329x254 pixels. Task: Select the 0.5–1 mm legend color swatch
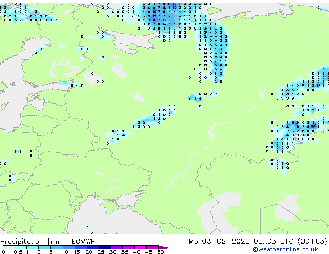point(21,247)
